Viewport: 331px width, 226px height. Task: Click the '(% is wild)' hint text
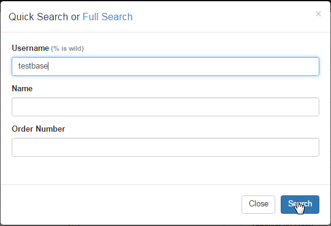pos(67,48)
